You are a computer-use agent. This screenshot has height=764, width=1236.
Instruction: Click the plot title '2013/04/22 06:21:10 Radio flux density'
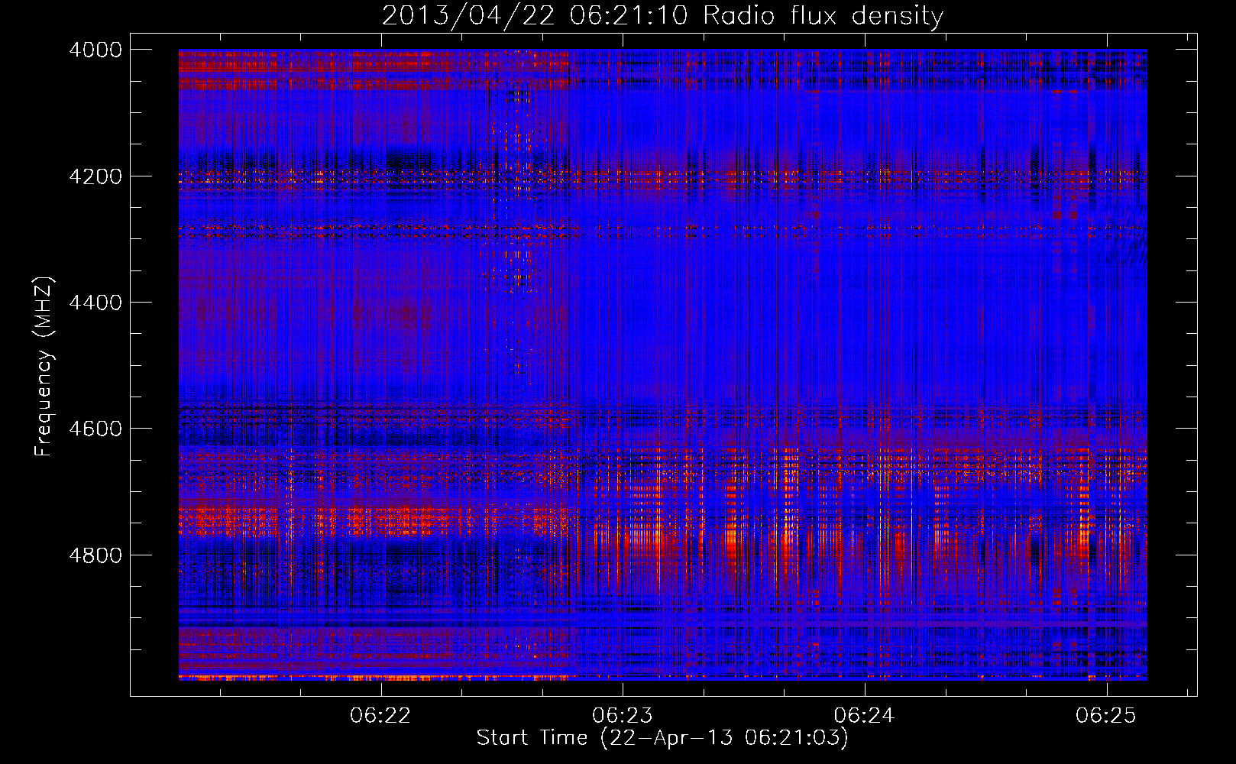coord(662,16)
